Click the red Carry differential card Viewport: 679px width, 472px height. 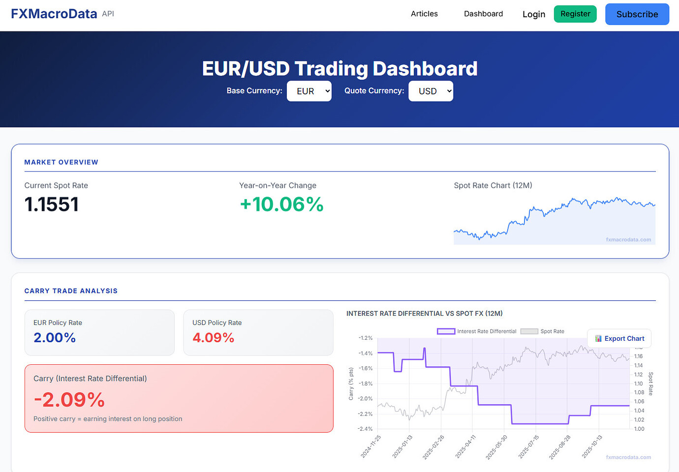[x=179, y=398]
